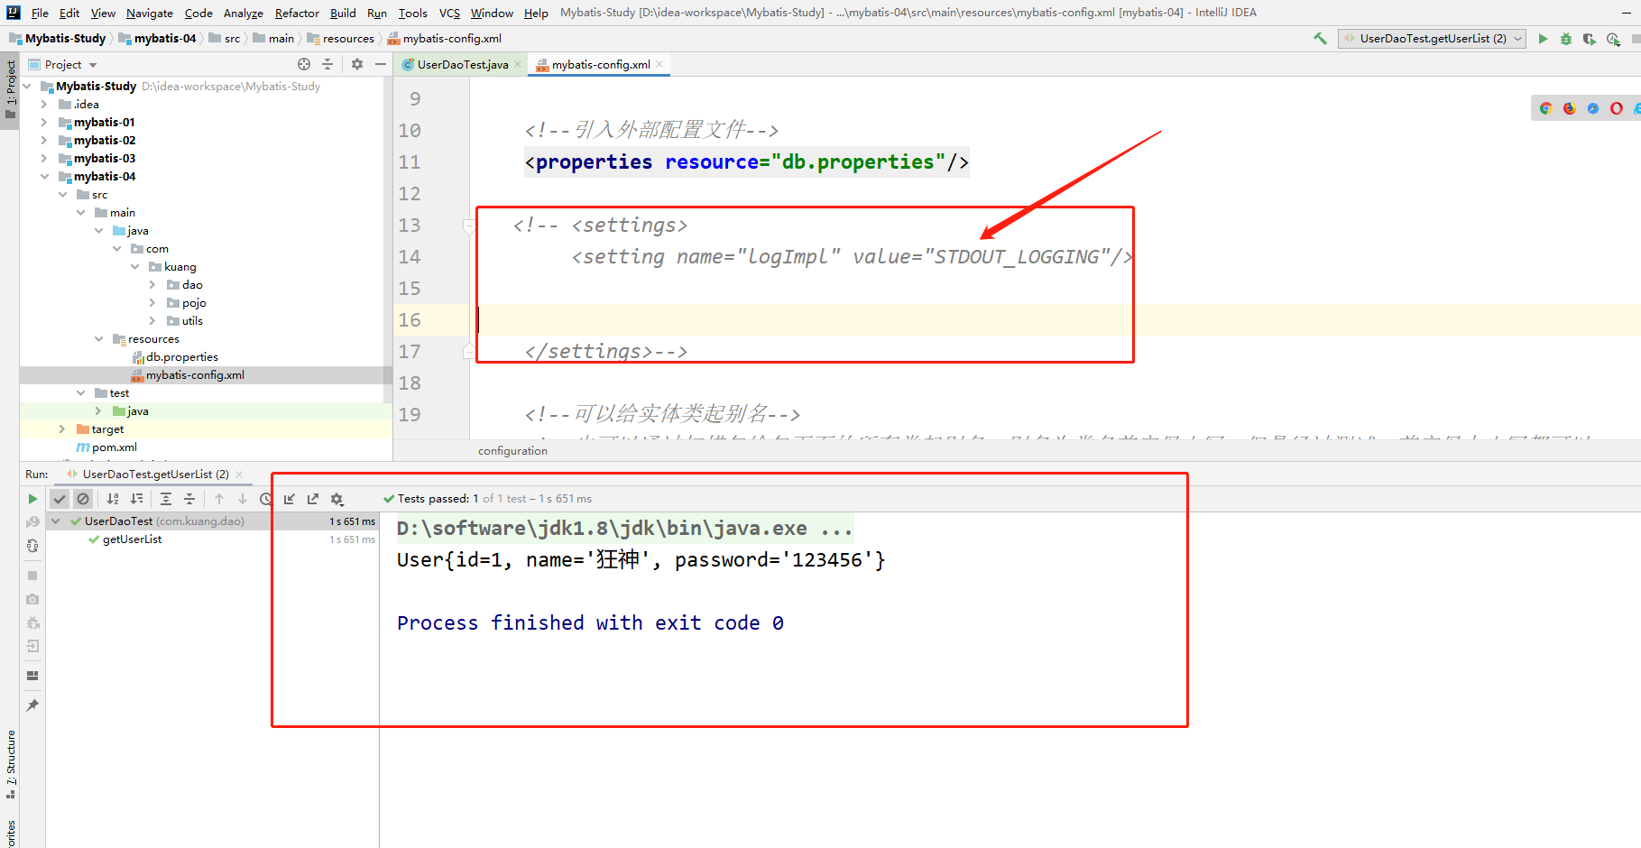The height and width of the screenshot is (848, 1641).
Task: Open the VCS menu
Action: click(449, 13)
